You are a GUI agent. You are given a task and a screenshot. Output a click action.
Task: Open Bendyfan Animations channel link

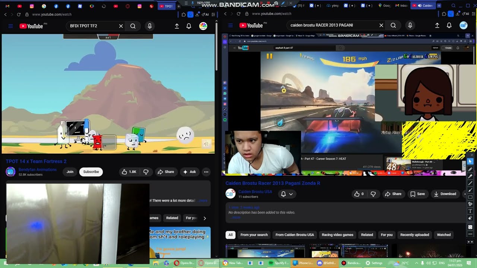click(x=38, y=170)
